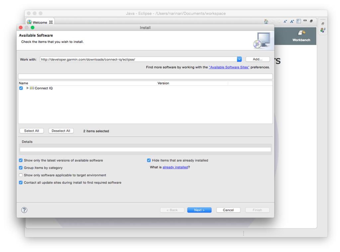Click the Select All button

tap(32, 131)
